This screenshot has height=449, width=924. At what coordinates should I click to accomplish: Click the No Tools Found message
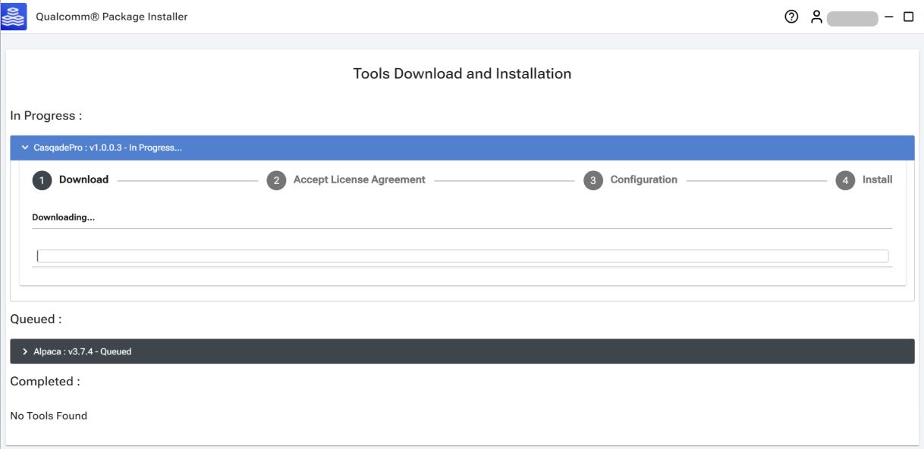click(49, 416)
